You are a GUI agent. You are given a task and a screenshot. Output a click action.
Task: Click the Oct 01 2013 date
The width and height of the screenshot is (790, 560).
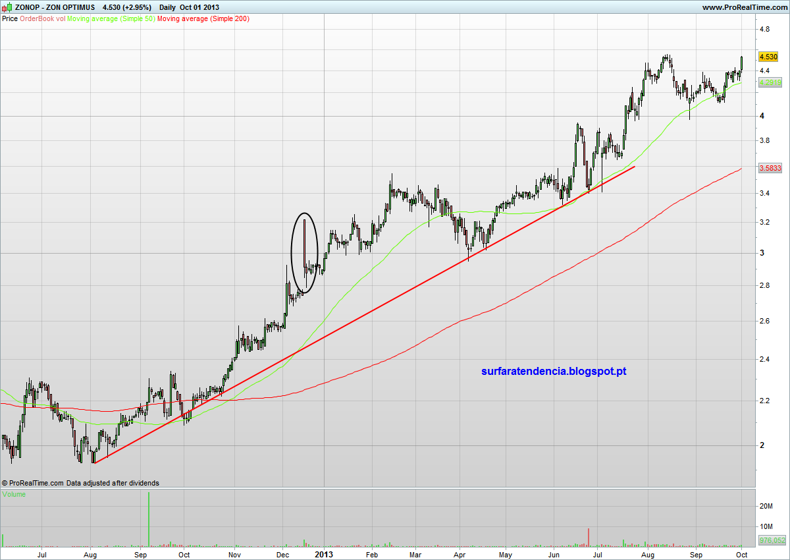click(x=200, y=7)
